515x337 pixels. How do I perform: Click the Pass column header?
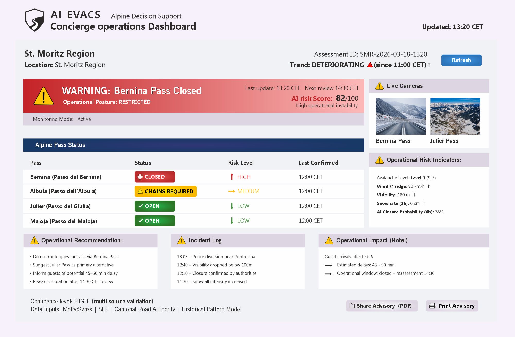36,163
